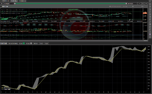Click the stop button next to play
This screenshot has height=94, width=152.
tap(143, 4)
